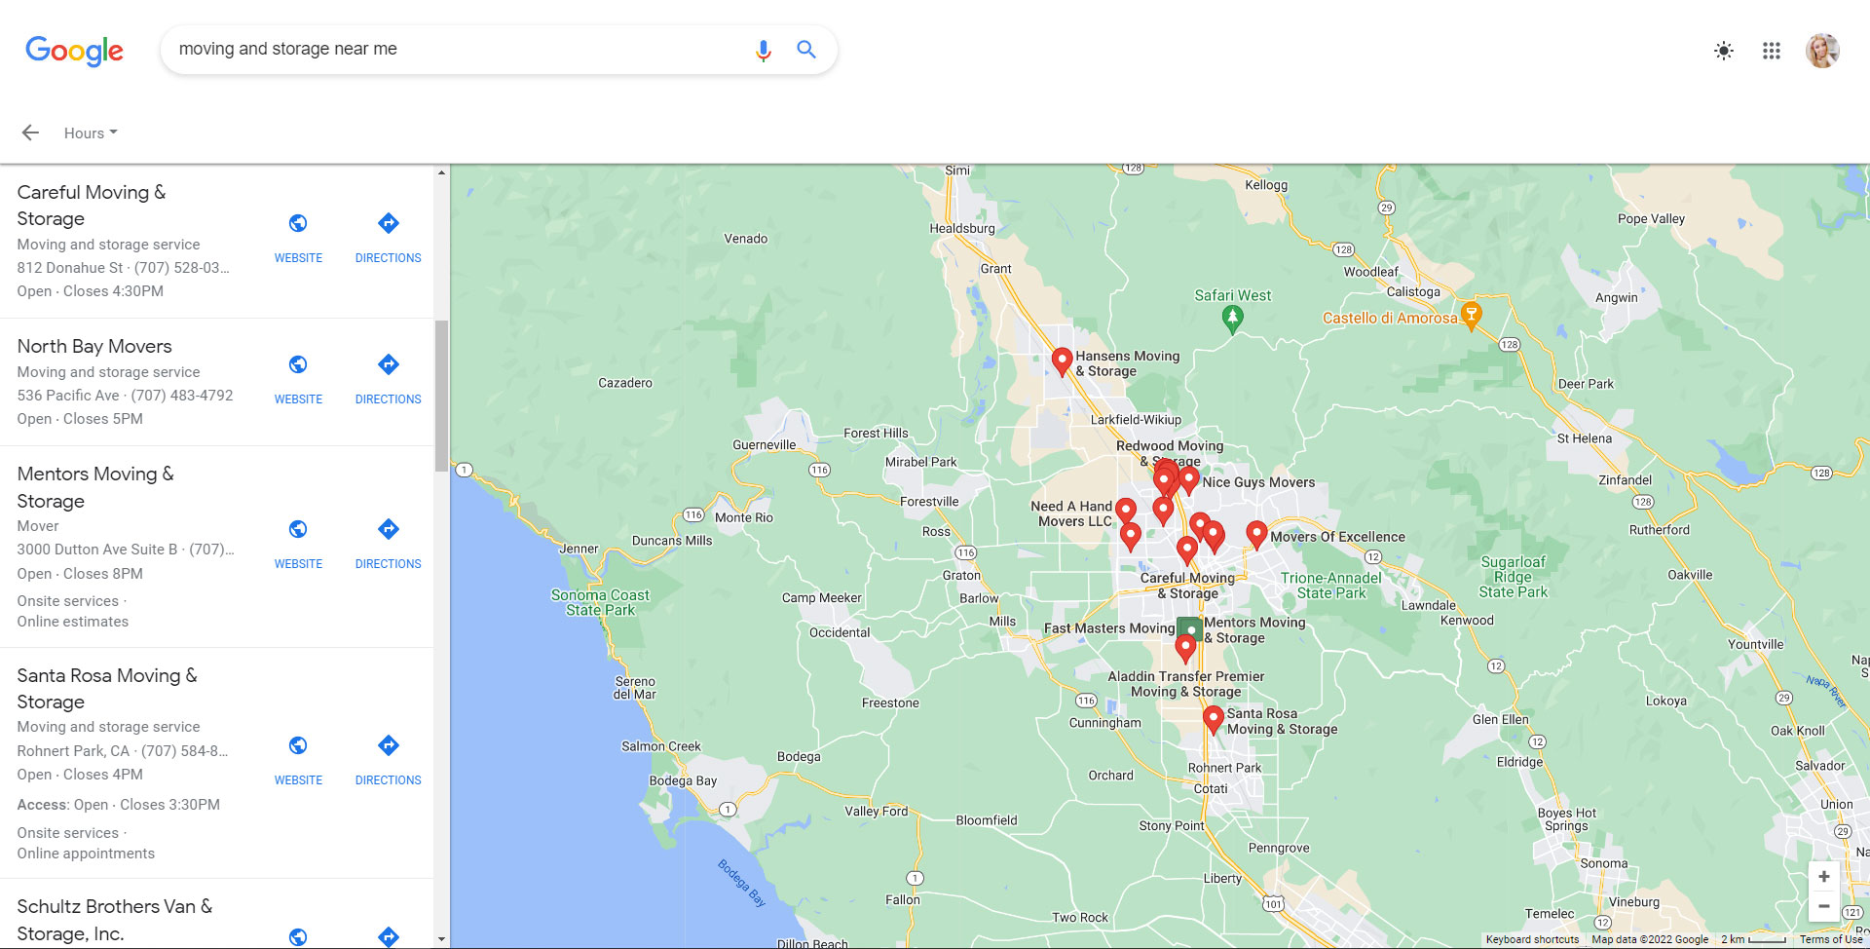Zoom in on the map
This screenshot has width=1870, height=949.
coord(1823,876)
